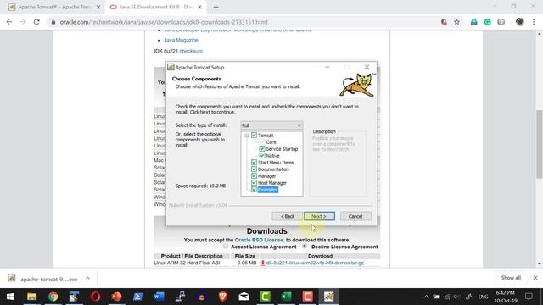Image resolution: width=543 pixels, height=305 pixels.
Task: Download jdk-8u221-linux-arm32 tar.gz file
Action: click(x=315, y=263)
